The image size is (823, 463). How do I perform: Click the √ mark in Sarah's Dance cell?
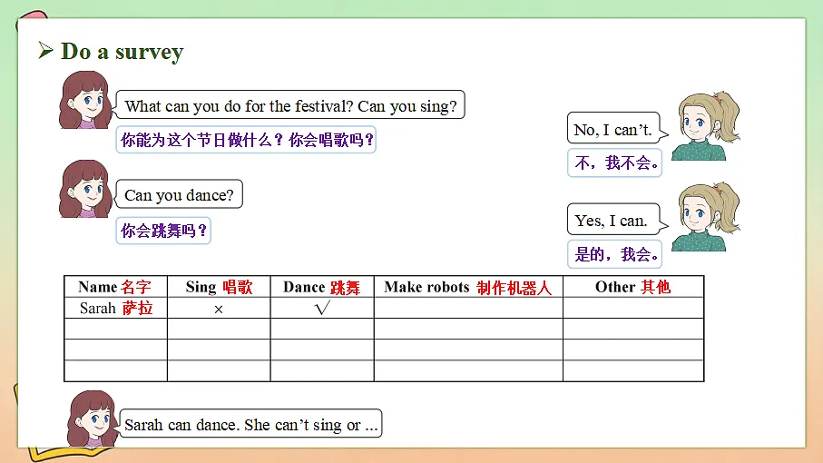pos(322,307)
